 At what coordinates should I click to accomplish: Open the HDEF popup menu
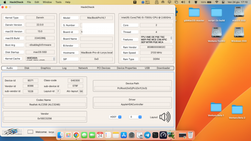pos(115,117)
